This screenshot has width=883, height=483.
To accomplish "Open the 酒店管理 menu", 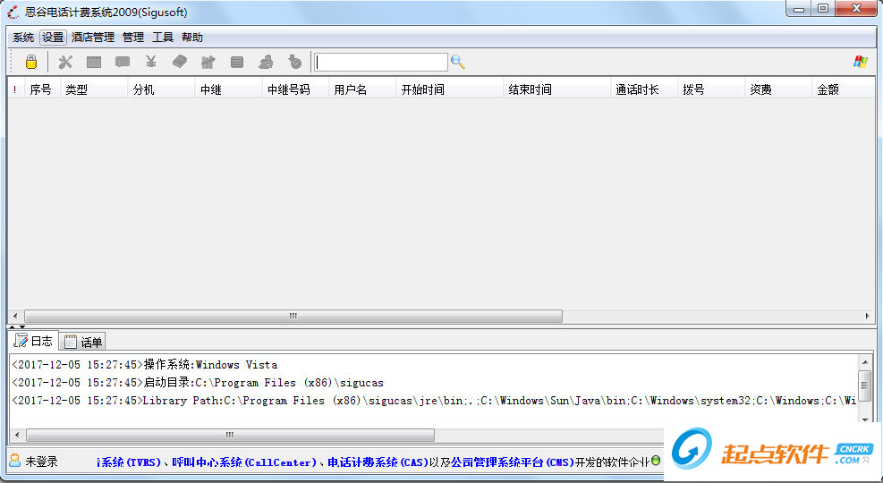I will pos(93,38).
